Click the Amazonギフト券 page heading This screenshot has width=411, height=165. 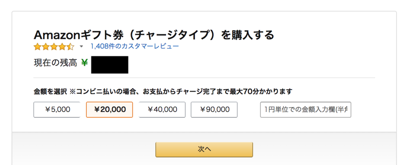point(154,35)
